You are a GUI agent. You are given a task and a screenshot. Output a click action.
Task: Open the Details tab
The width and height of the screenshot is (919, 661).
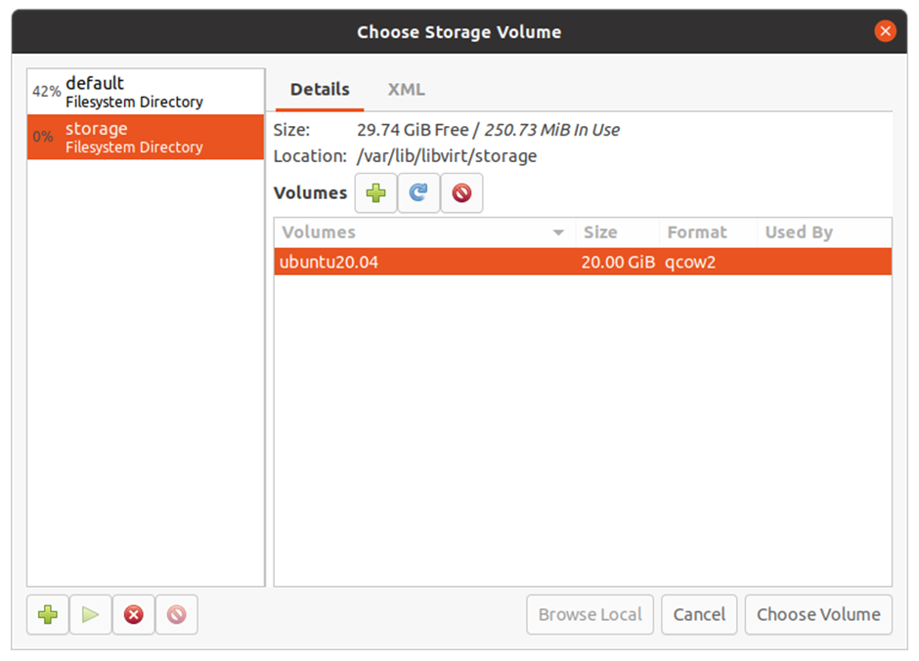click(x=320, y=90)
